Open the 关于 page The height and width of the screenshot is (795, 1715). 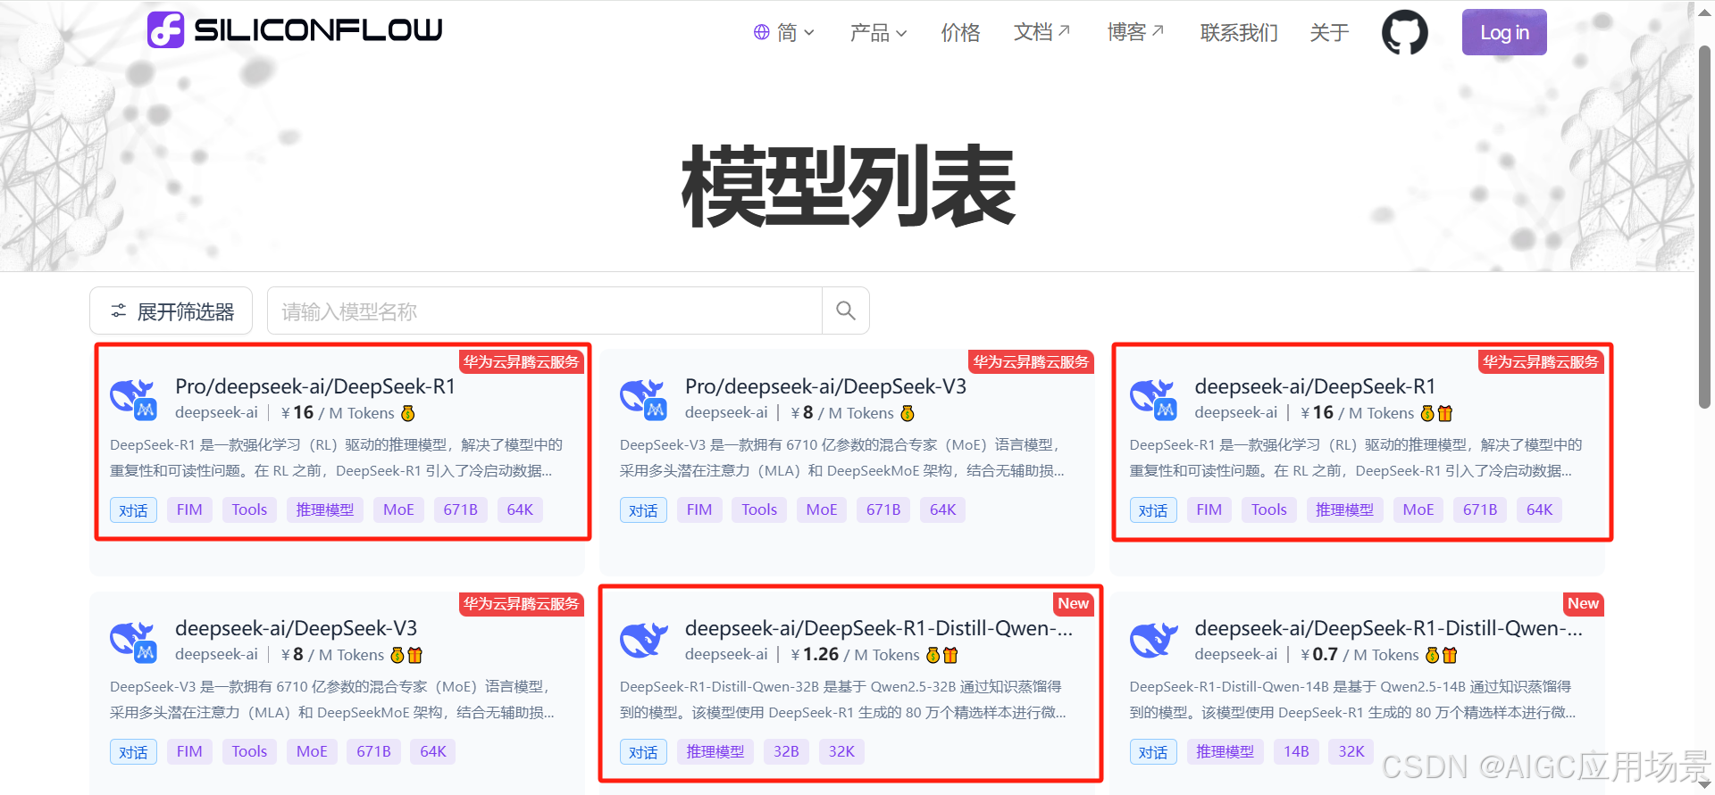tap(1329, 32)
